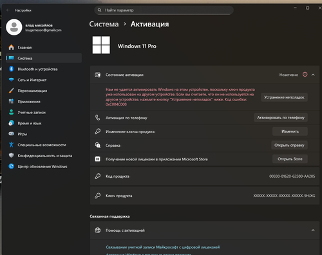Click Специальные возможности accessibility icon
Viewport: 322px width, 255px height.
(x=12, y=144)
